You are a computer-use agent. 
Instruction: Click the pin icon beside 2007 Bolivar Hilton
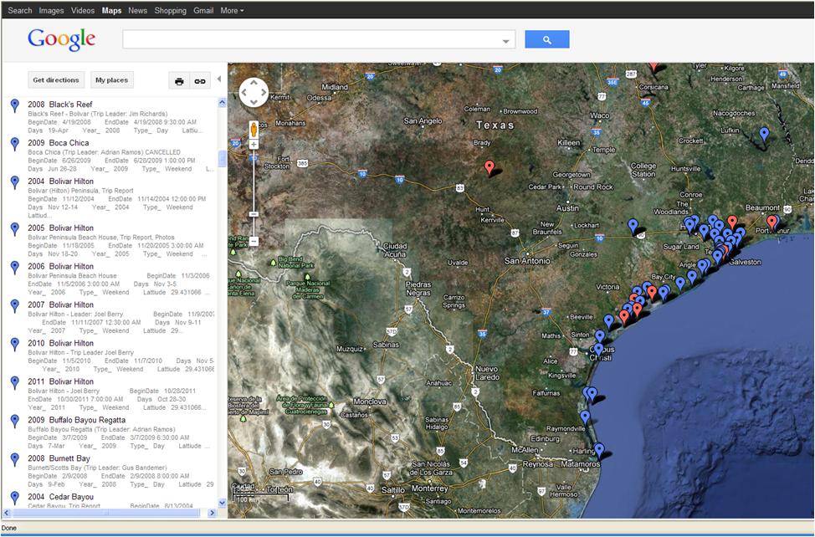pyautogui.click(x=15, y=306)
